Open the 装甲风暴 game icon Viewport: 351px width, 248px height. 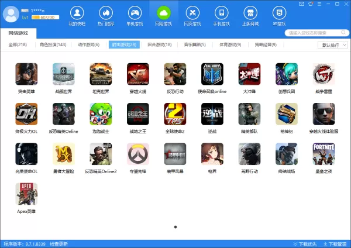175,154
